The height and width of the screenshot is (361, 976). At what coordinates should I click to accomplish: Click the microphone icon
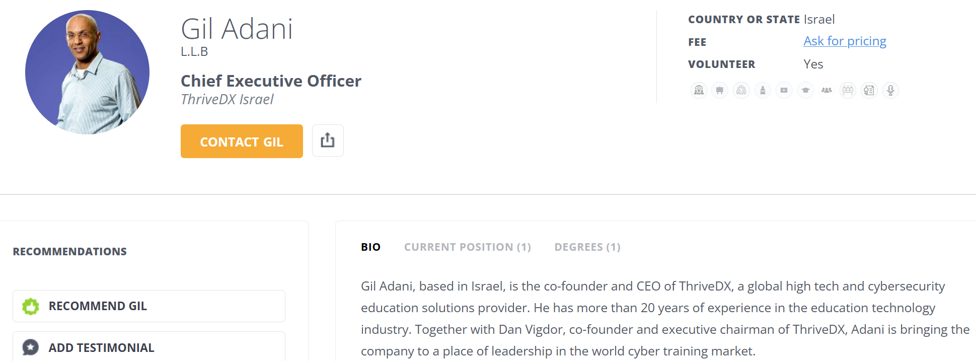[890, 90]
